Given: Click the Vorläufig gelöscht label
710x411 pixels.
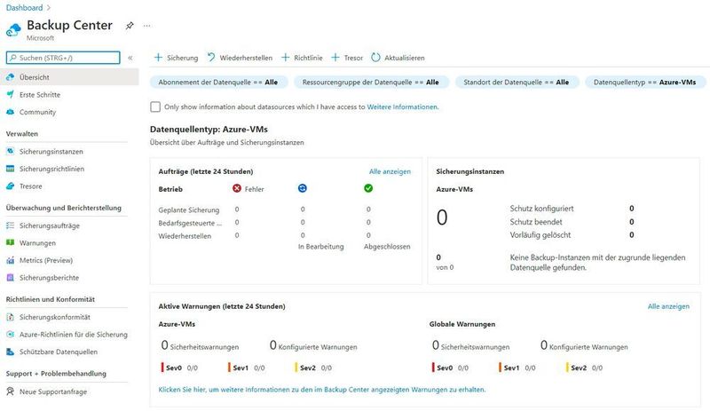Looking at the screenshot, I should pyautogui.click(x=540, y=234).
